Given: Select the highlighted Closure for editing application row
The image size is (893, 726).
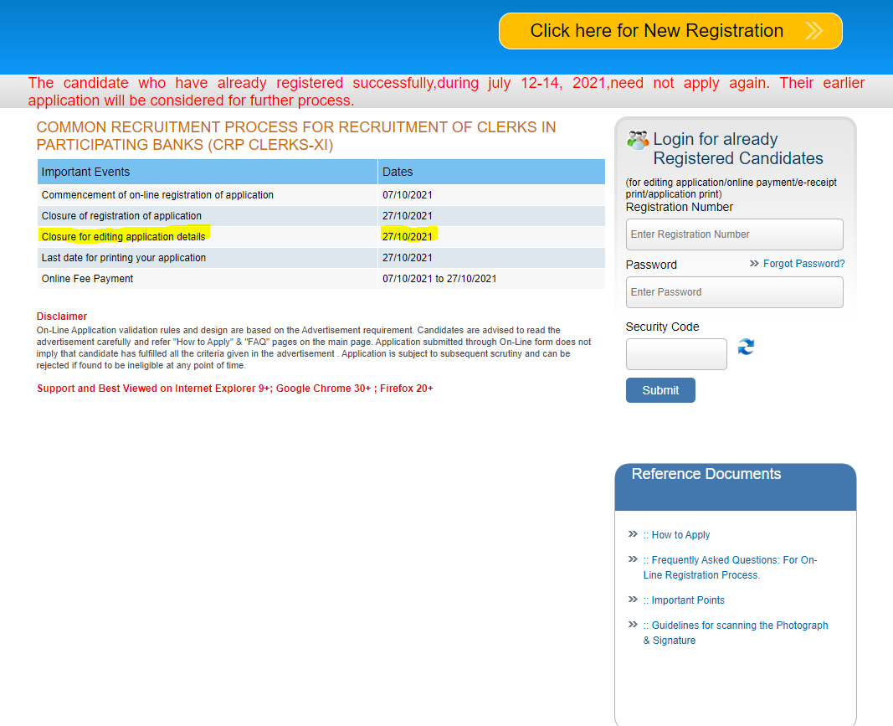Looking at the screenshot, I should 123,237.
